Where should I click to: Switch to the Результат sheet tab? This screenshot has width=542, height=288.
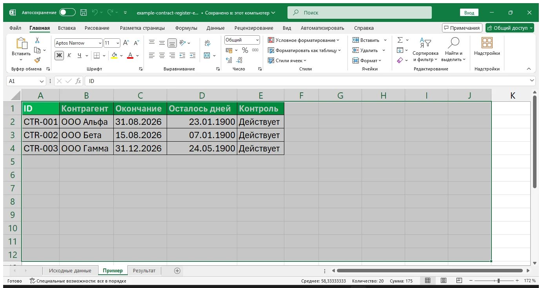[x=144, y=270]
